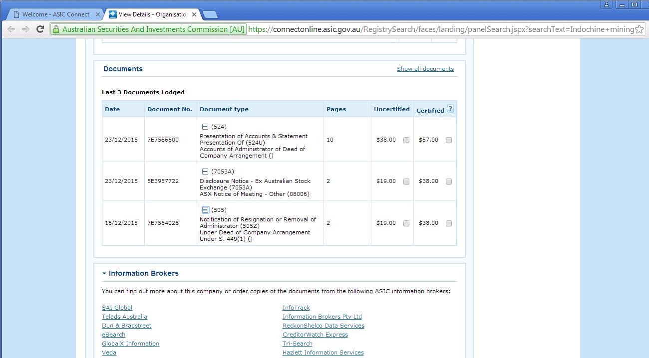The height and width of the screenshot is (358, 649).
Task: Open the GlobalX Information link
Action: 130,344
